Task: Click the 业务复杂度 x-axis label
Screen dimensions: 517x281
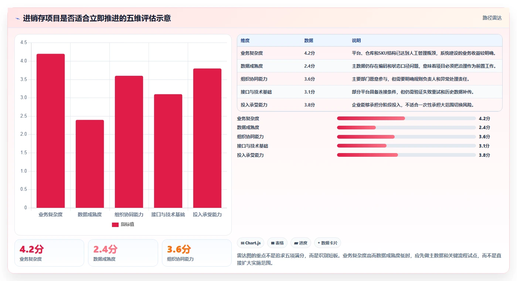Action: [x=51, y=214]
